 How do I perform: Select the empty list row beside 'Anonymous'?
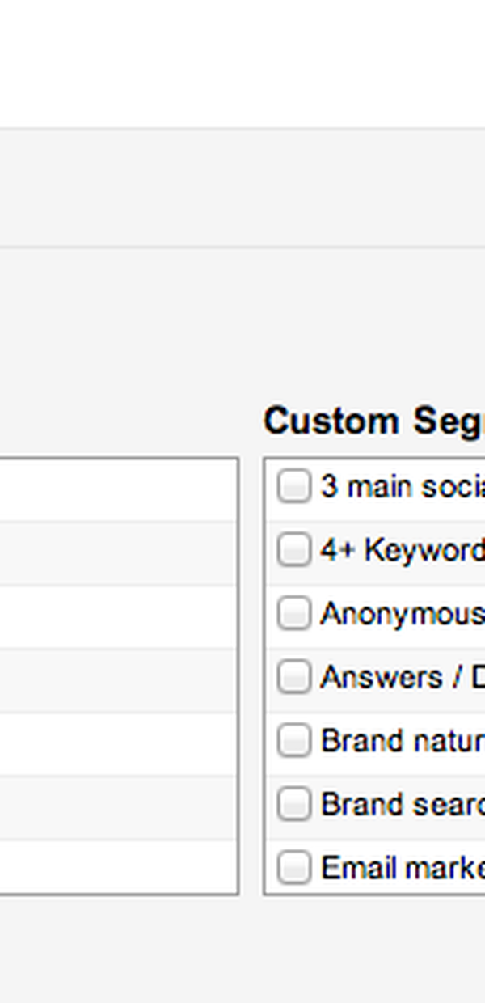pyautogui.click(x=118, y=617)
